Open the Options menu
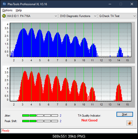138x139 pixels. pos(7,10)
